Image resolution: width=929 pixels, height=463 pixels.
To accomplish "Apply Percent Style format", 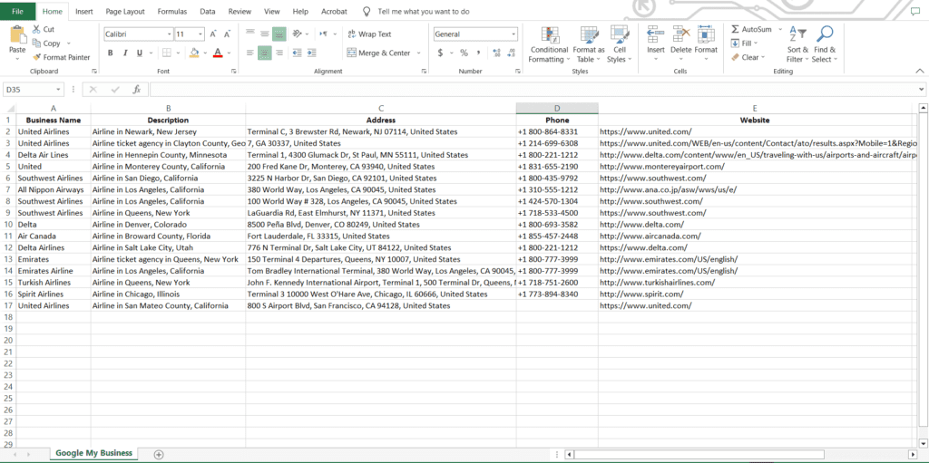I will (x=464, y=53).
